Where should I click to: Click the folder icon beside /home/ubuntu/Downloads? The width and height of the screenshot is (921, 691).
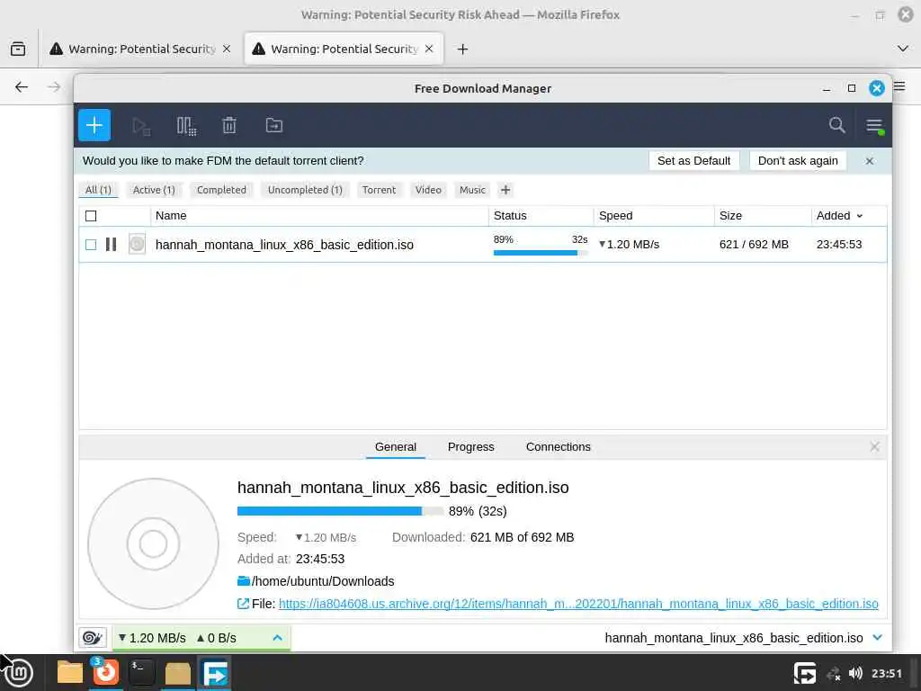(x=244, y=581)
